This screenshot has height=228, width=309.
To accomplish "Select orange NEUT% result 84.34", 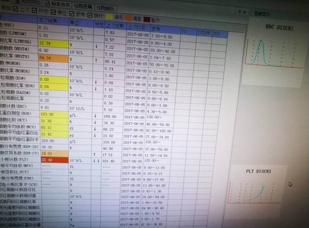I will coord(53,58).
